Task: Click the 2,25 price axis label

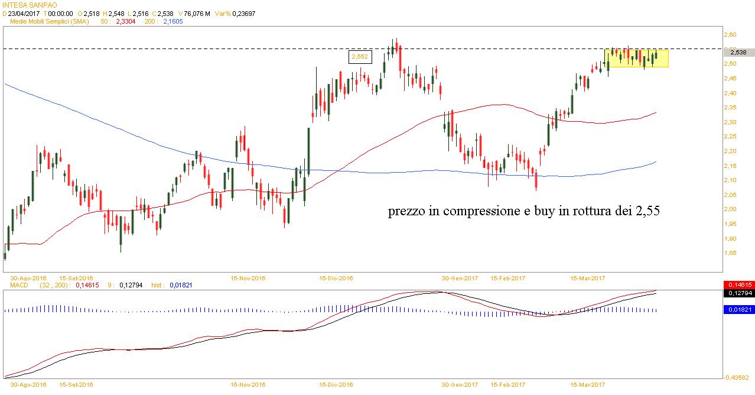Action: (731, 137)
